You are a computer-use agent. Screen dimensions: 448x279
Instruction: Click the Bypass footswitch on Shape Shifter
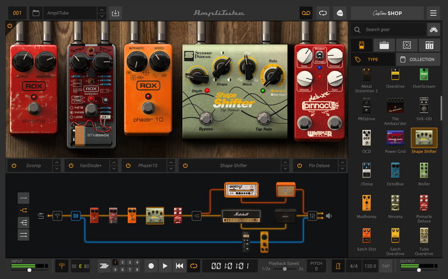point(206,117)
